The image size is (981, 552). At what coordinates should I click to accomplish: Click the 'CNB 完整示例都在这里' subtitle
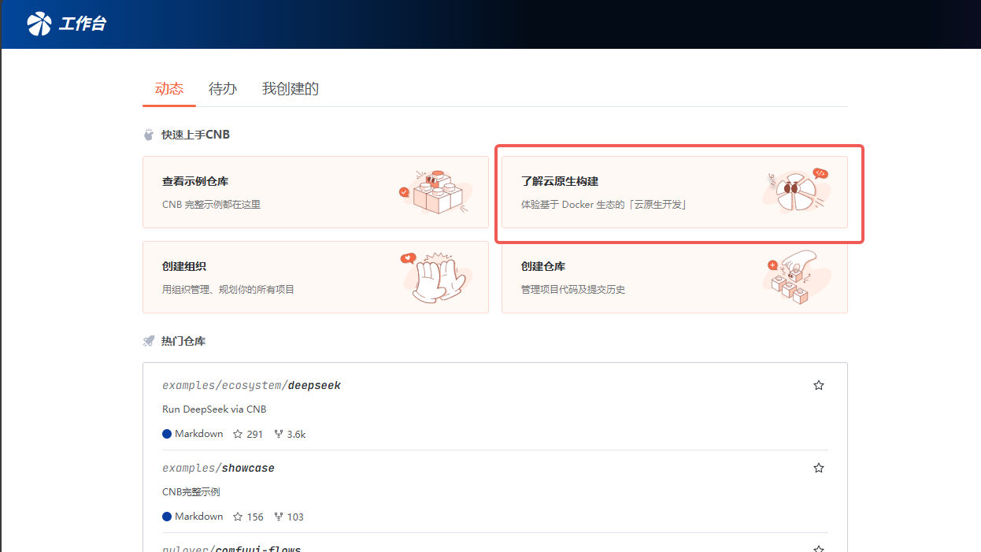coord(211,205)
